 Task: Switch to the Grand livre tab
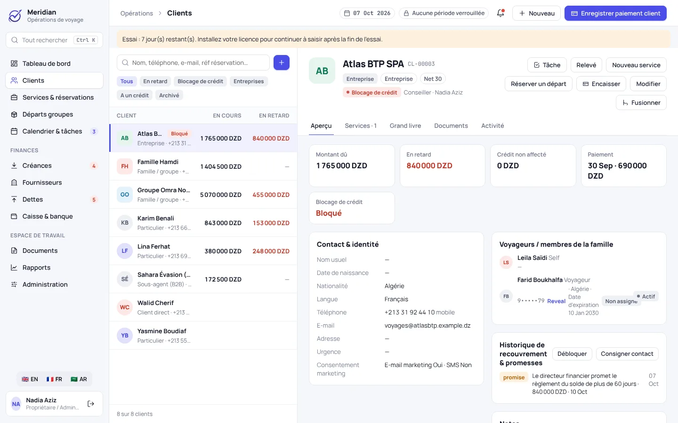tap(405, 126)
